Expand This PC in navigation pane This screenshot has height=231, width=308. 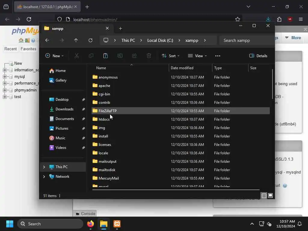pyautogui.click(x=44, y=167)
